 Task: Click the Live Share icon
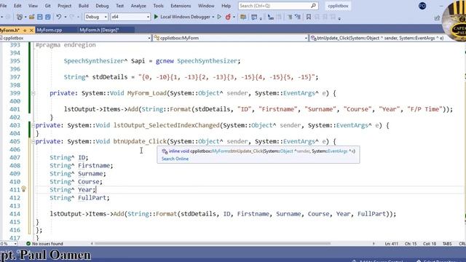(x=437, y=18)
